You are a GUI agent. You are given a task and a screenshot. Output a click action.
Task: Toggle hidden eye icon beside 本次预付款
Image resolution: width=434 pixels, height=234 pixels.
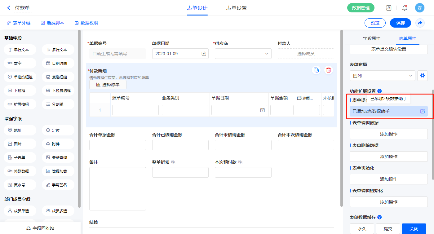pyautogui.click(x=240, y=162)
